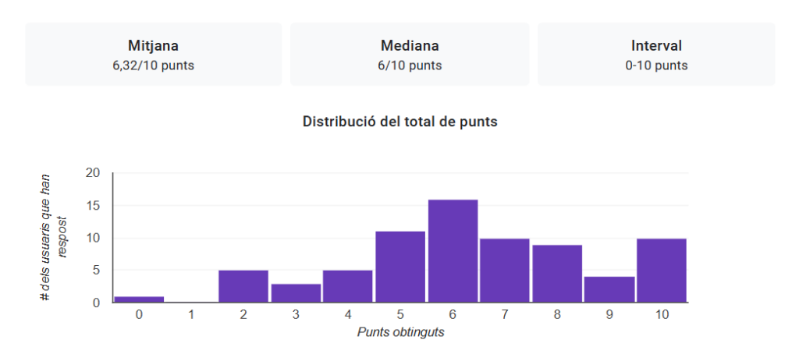Select the bar above score 8

coord(557,273)
